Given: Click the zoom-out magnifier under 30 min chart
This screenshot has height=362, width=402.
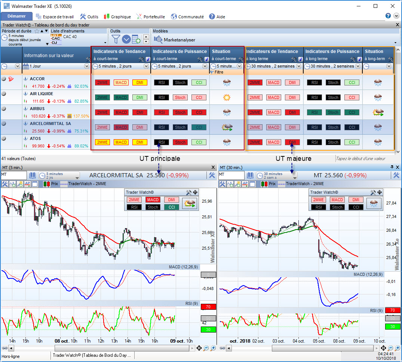Looking at the screenshot, I should [390, 348].
